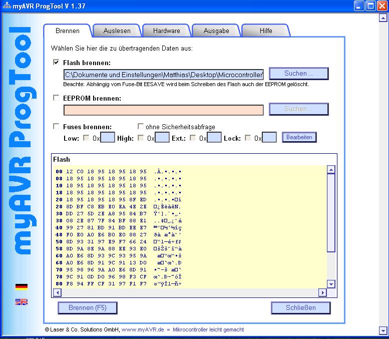
Task: Click the EEPROM file path field
Action: [164, 110]
